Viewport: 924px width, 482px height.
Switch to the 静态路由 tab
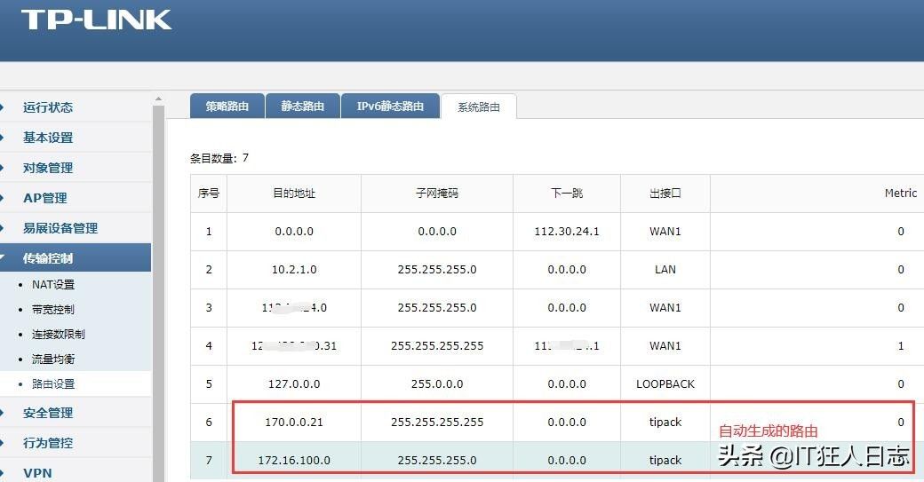(303, 107)
